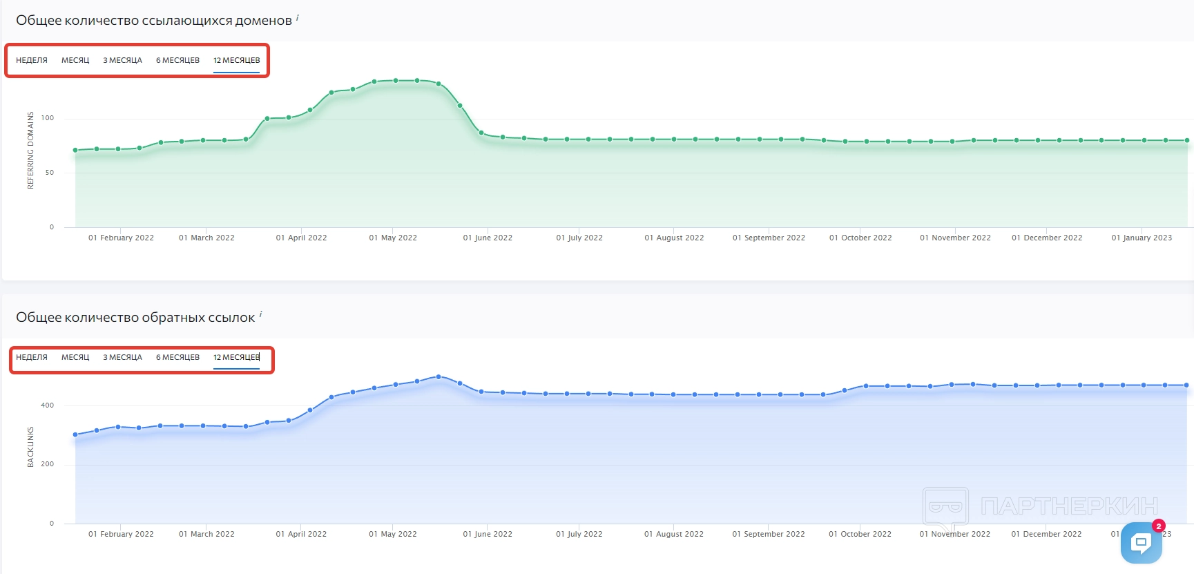Open the live chat widget
The image size is (1194, 574).
[x=1141, y=542]
